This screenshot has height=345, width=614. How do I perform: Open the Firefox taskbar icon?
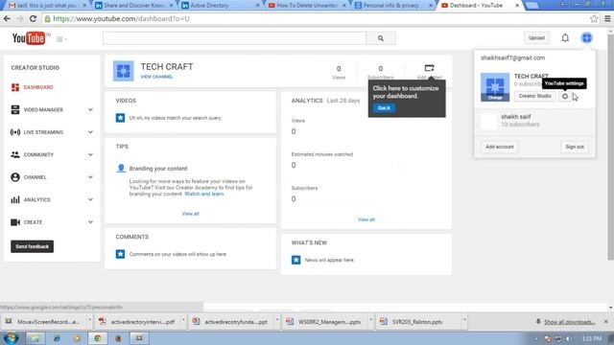[118, 338]
